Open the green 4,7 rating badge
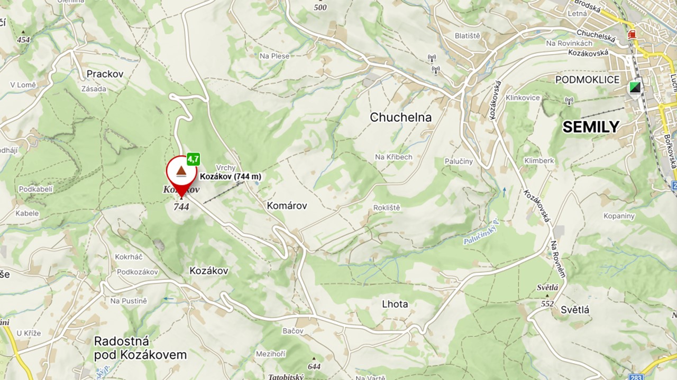 (x=193, y=158)
